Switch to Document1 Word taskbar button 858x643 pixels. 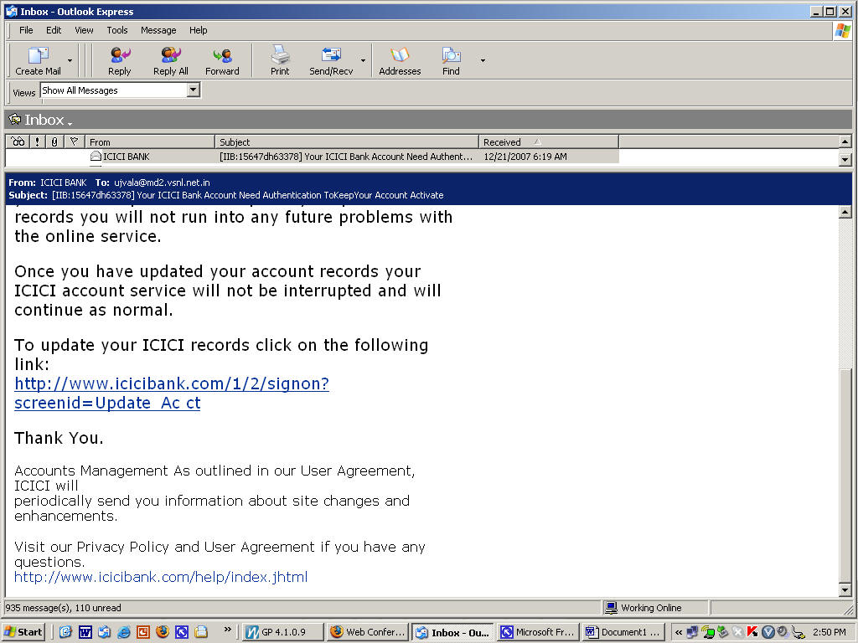point(623,632)
